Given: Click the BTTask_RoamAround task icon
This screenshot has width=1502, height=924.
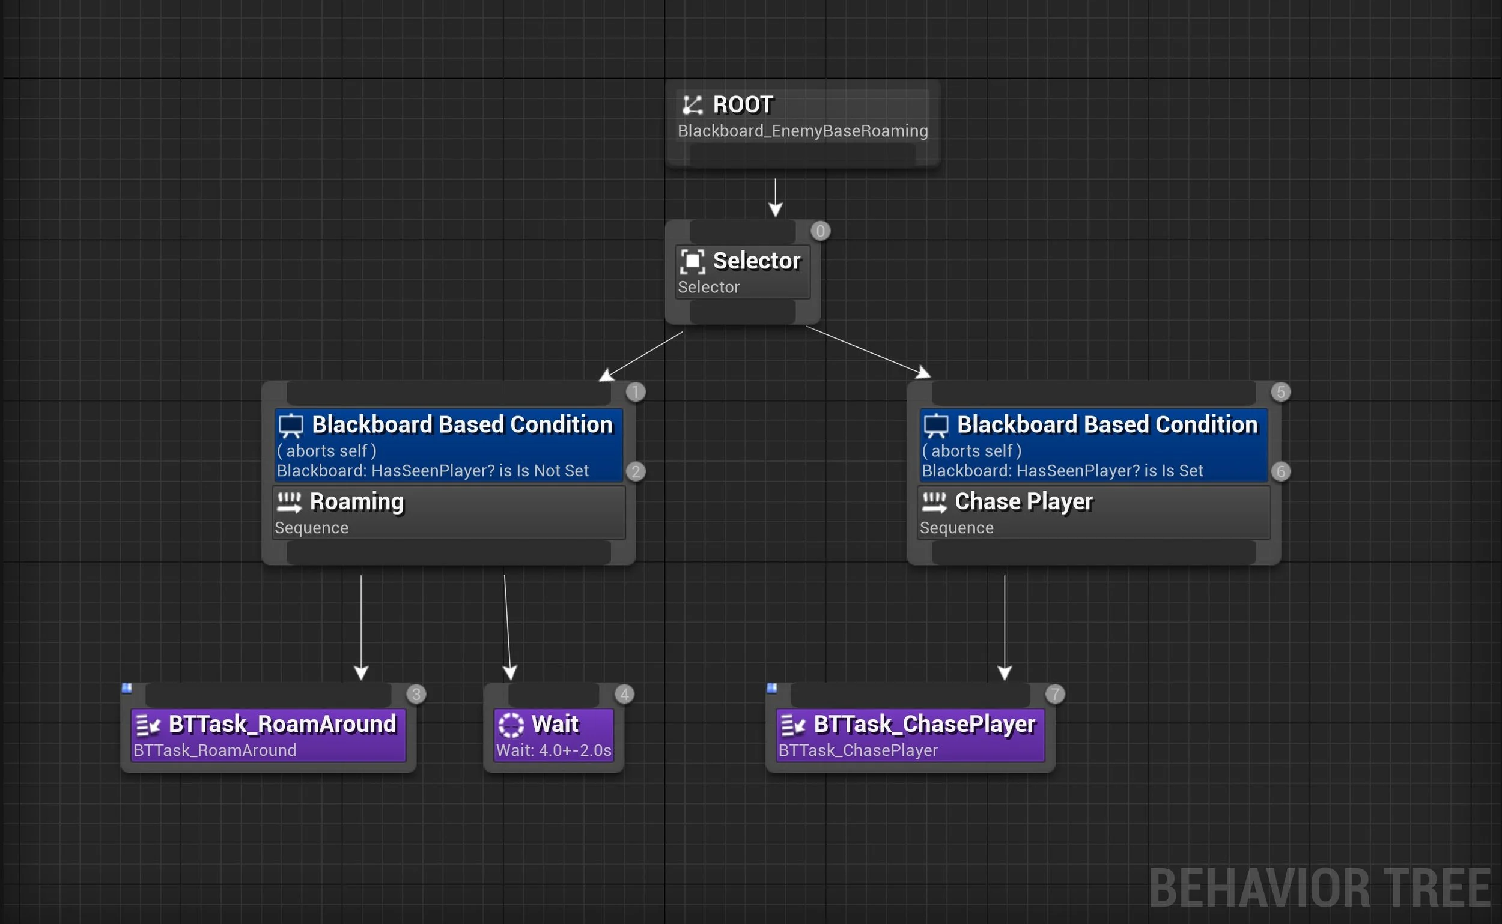Looking at the screenshot, I should point(147,725).
